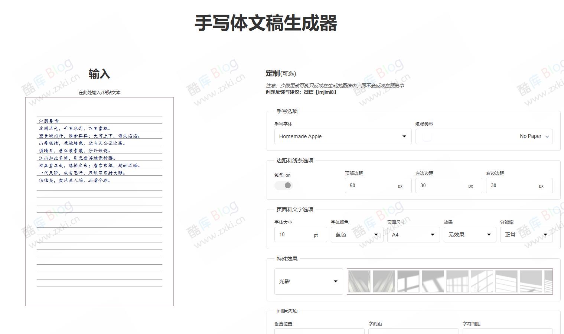Image resolution: width=564 pixels, height=334 pixels.
Task: Pick the grid window shadow effect thumbnail
Action: click(457, 281)
